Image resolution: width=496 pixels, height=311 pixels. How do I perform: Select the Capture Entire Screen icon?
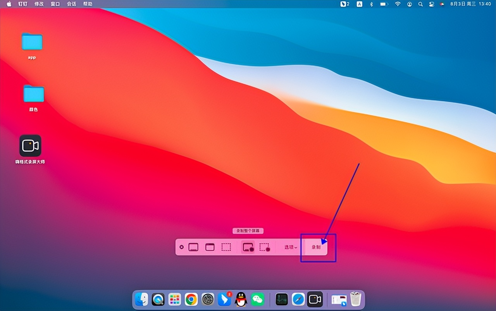tap(193, 247)
